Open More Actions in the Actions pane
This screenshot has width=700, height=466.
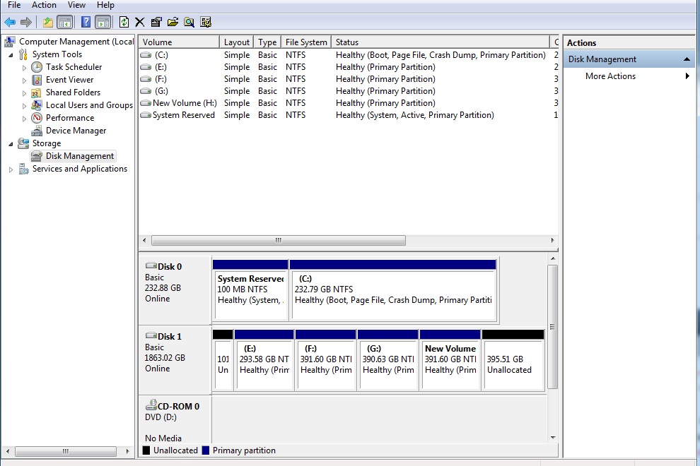pos(610,76)
